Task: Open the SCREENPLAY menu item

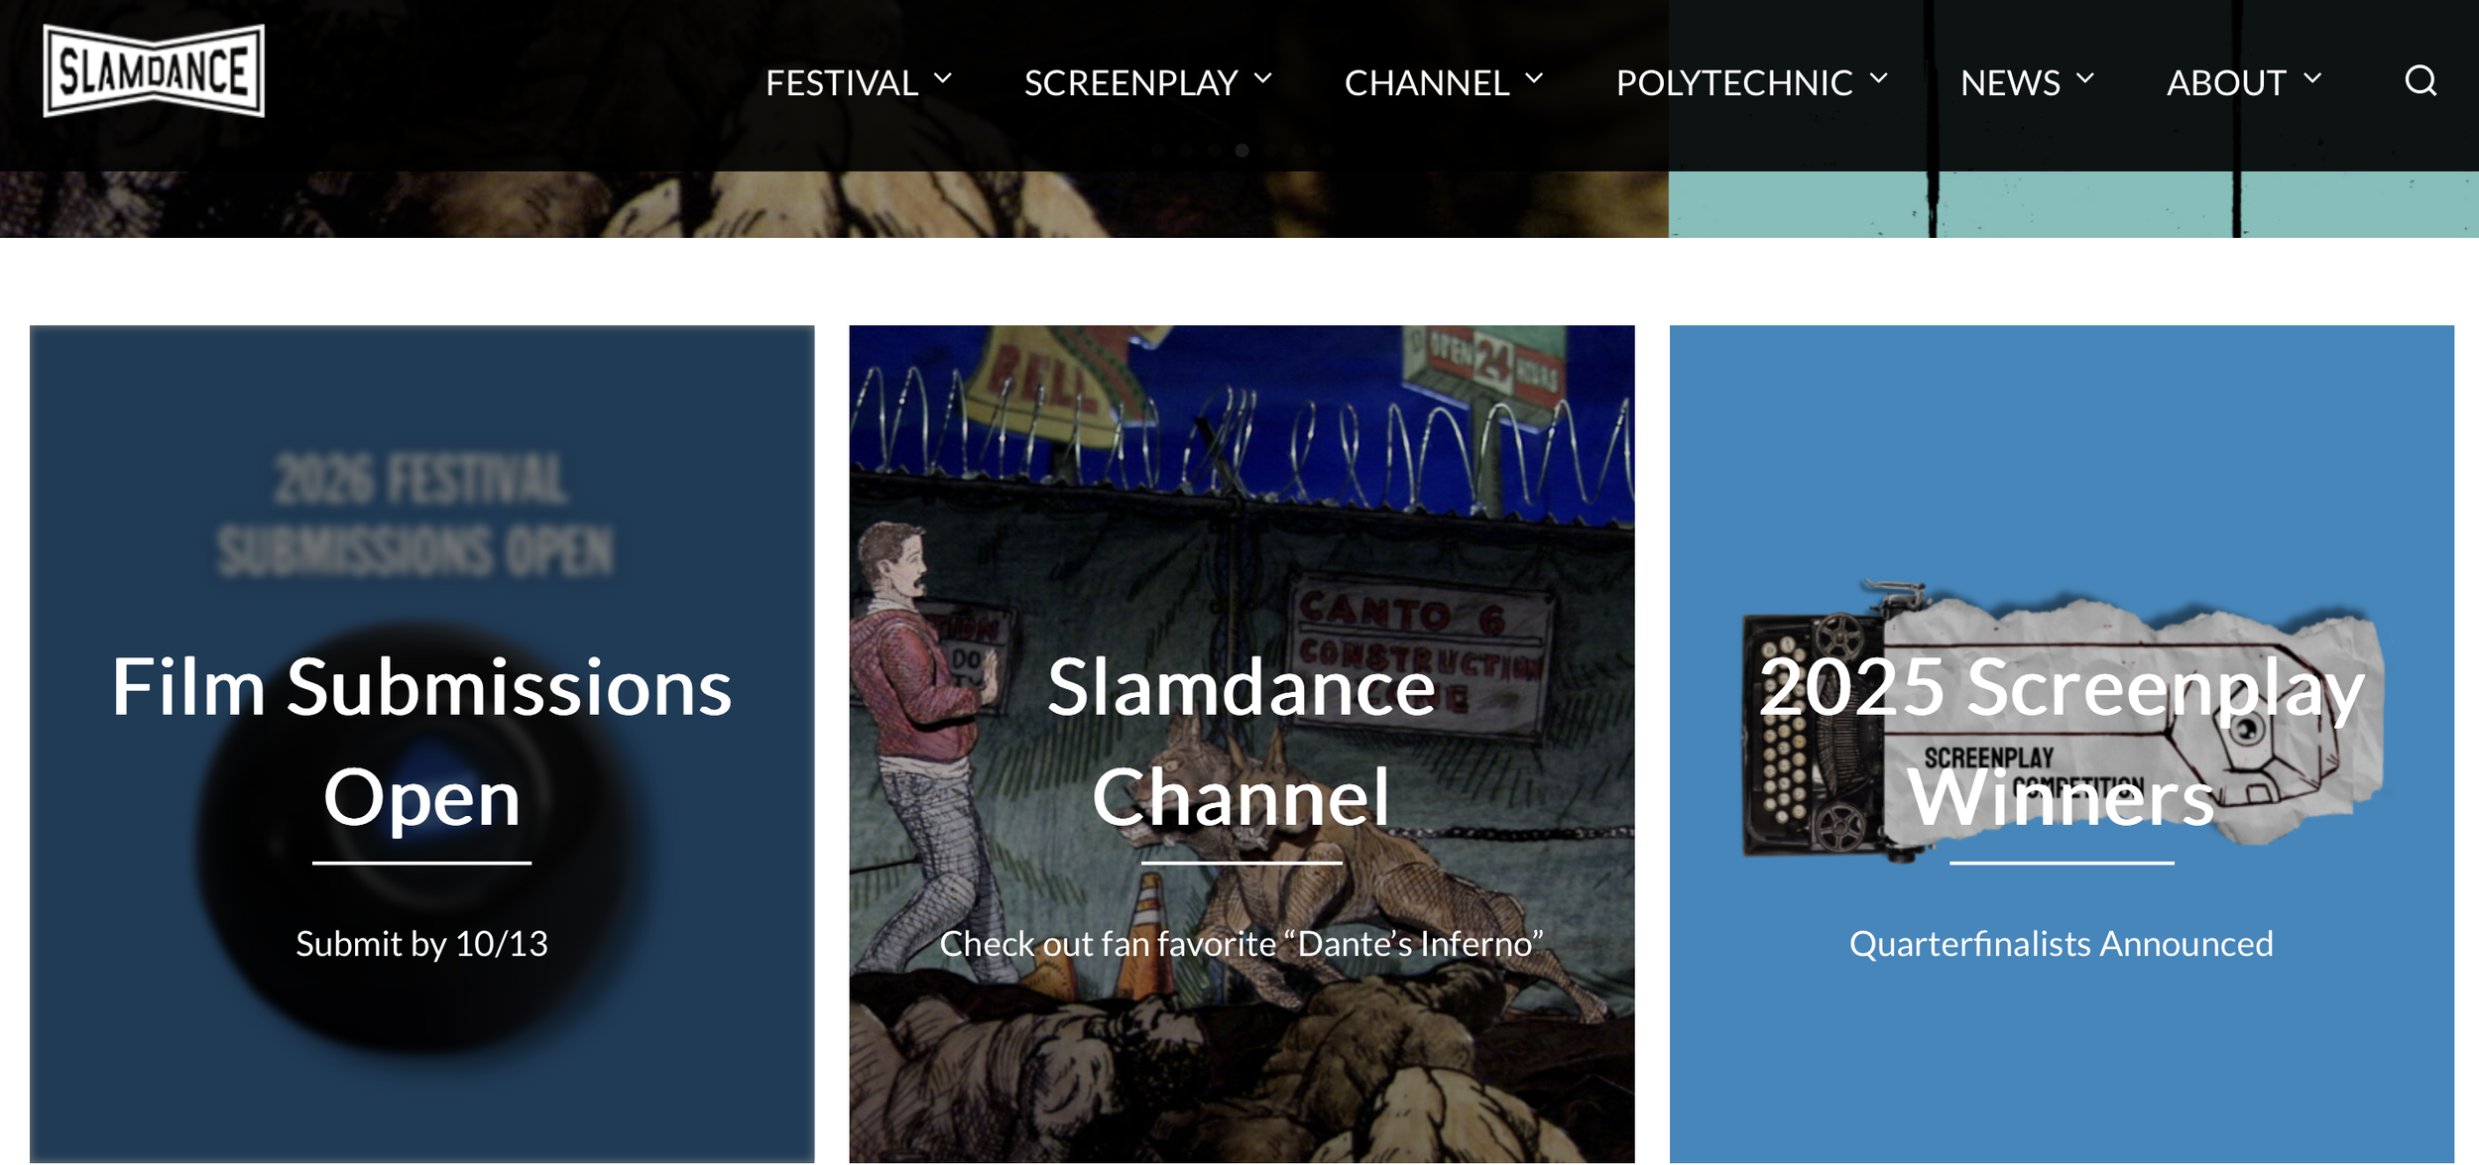Action: tap(1130, 82)
